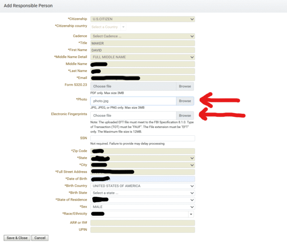Click the First Name field

tap(142, 50)
